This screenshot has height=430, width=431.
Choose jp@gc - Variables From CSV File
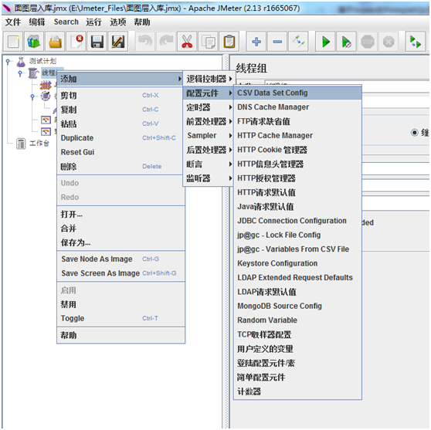pos(297,249)
